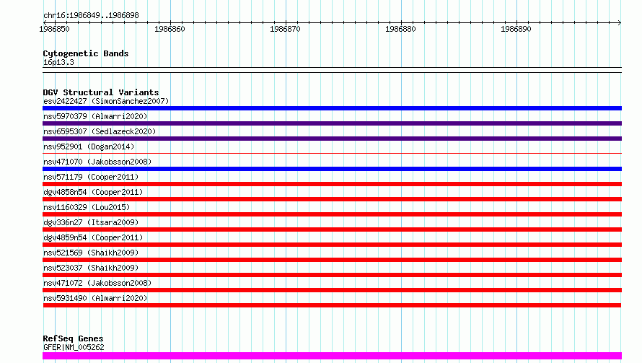Click the right arrowhead of the ruler
642x363 pixels.
pos(620,22)
